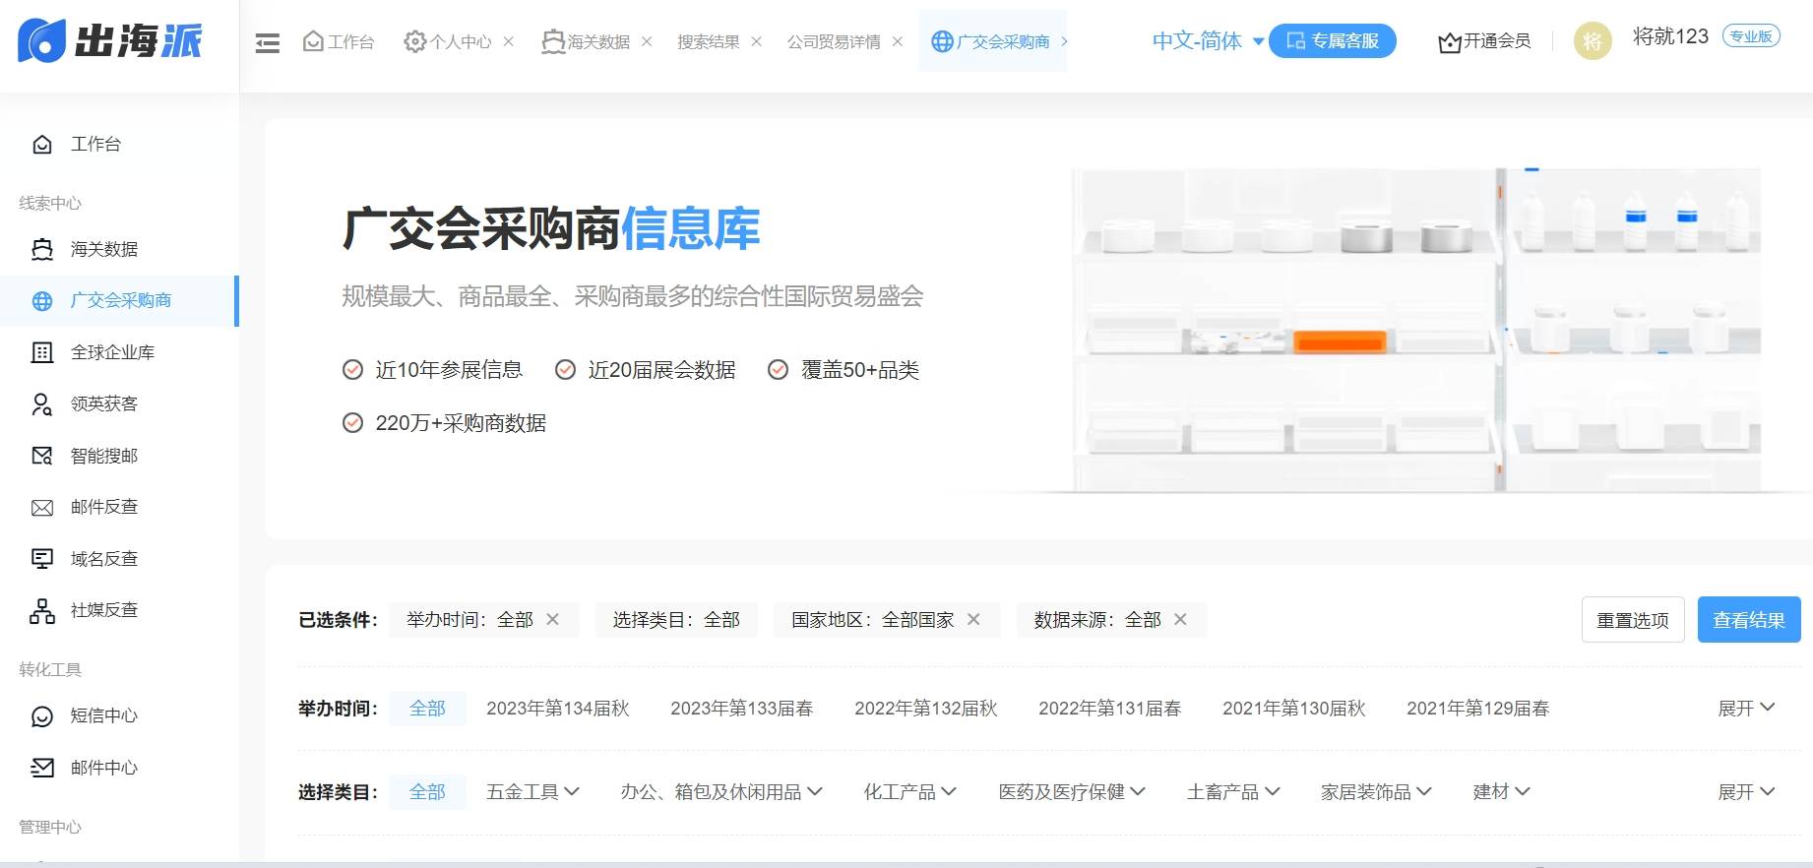Click the 查看结果 button
This screenshot has height=868, width=1813.
point(1749,620)
